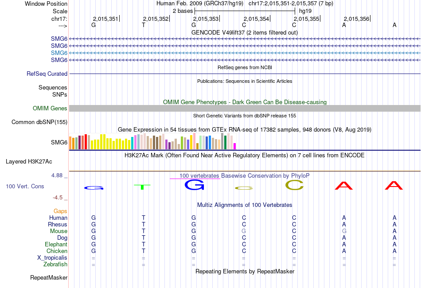The width and height of the screenshot is (421, 288).
Task: Click the Elephant species label
Action: click(56, 244)
